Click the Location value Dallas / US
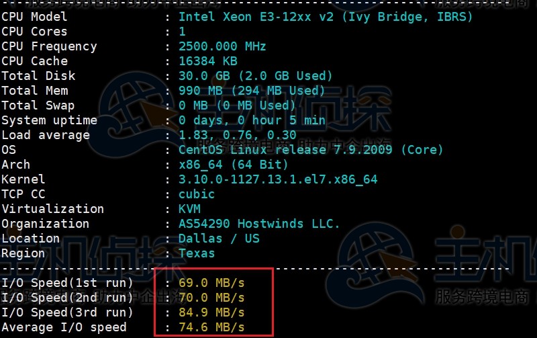537x338 pixels. coord(219,239)
